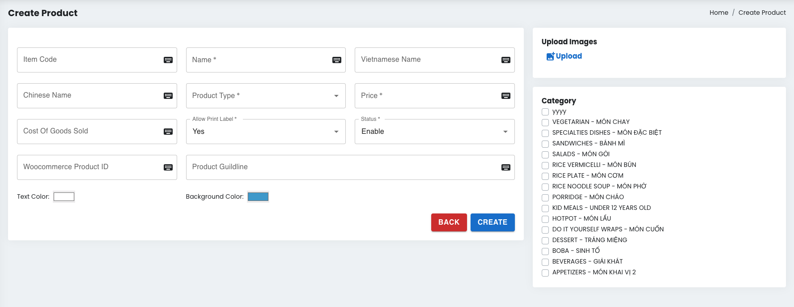Expand the Allow Print Label dropdown
The image size is (794, 307).
(x=266, y=132)
